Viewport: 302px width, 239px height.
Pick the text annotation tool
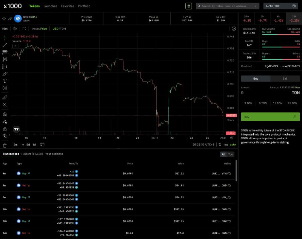tap(5, 80)
